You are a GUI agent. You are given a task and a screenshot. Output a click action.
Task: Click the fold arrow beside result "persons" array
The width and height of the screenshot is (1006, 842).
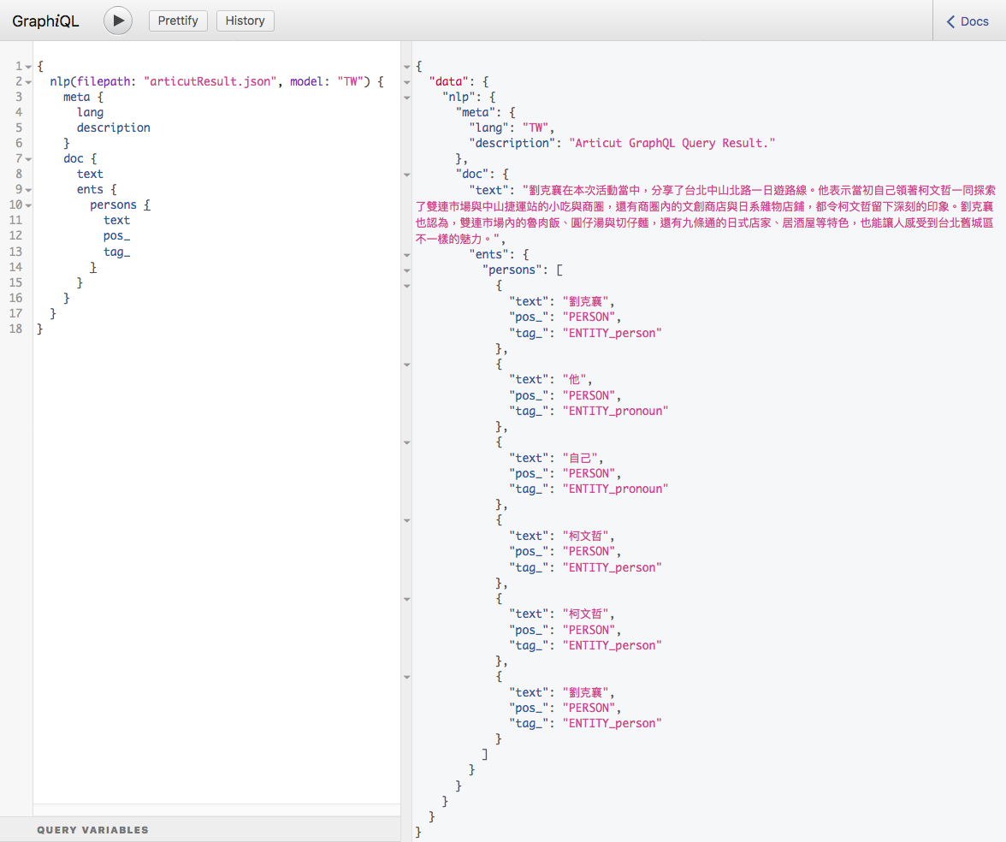point(407,270)
